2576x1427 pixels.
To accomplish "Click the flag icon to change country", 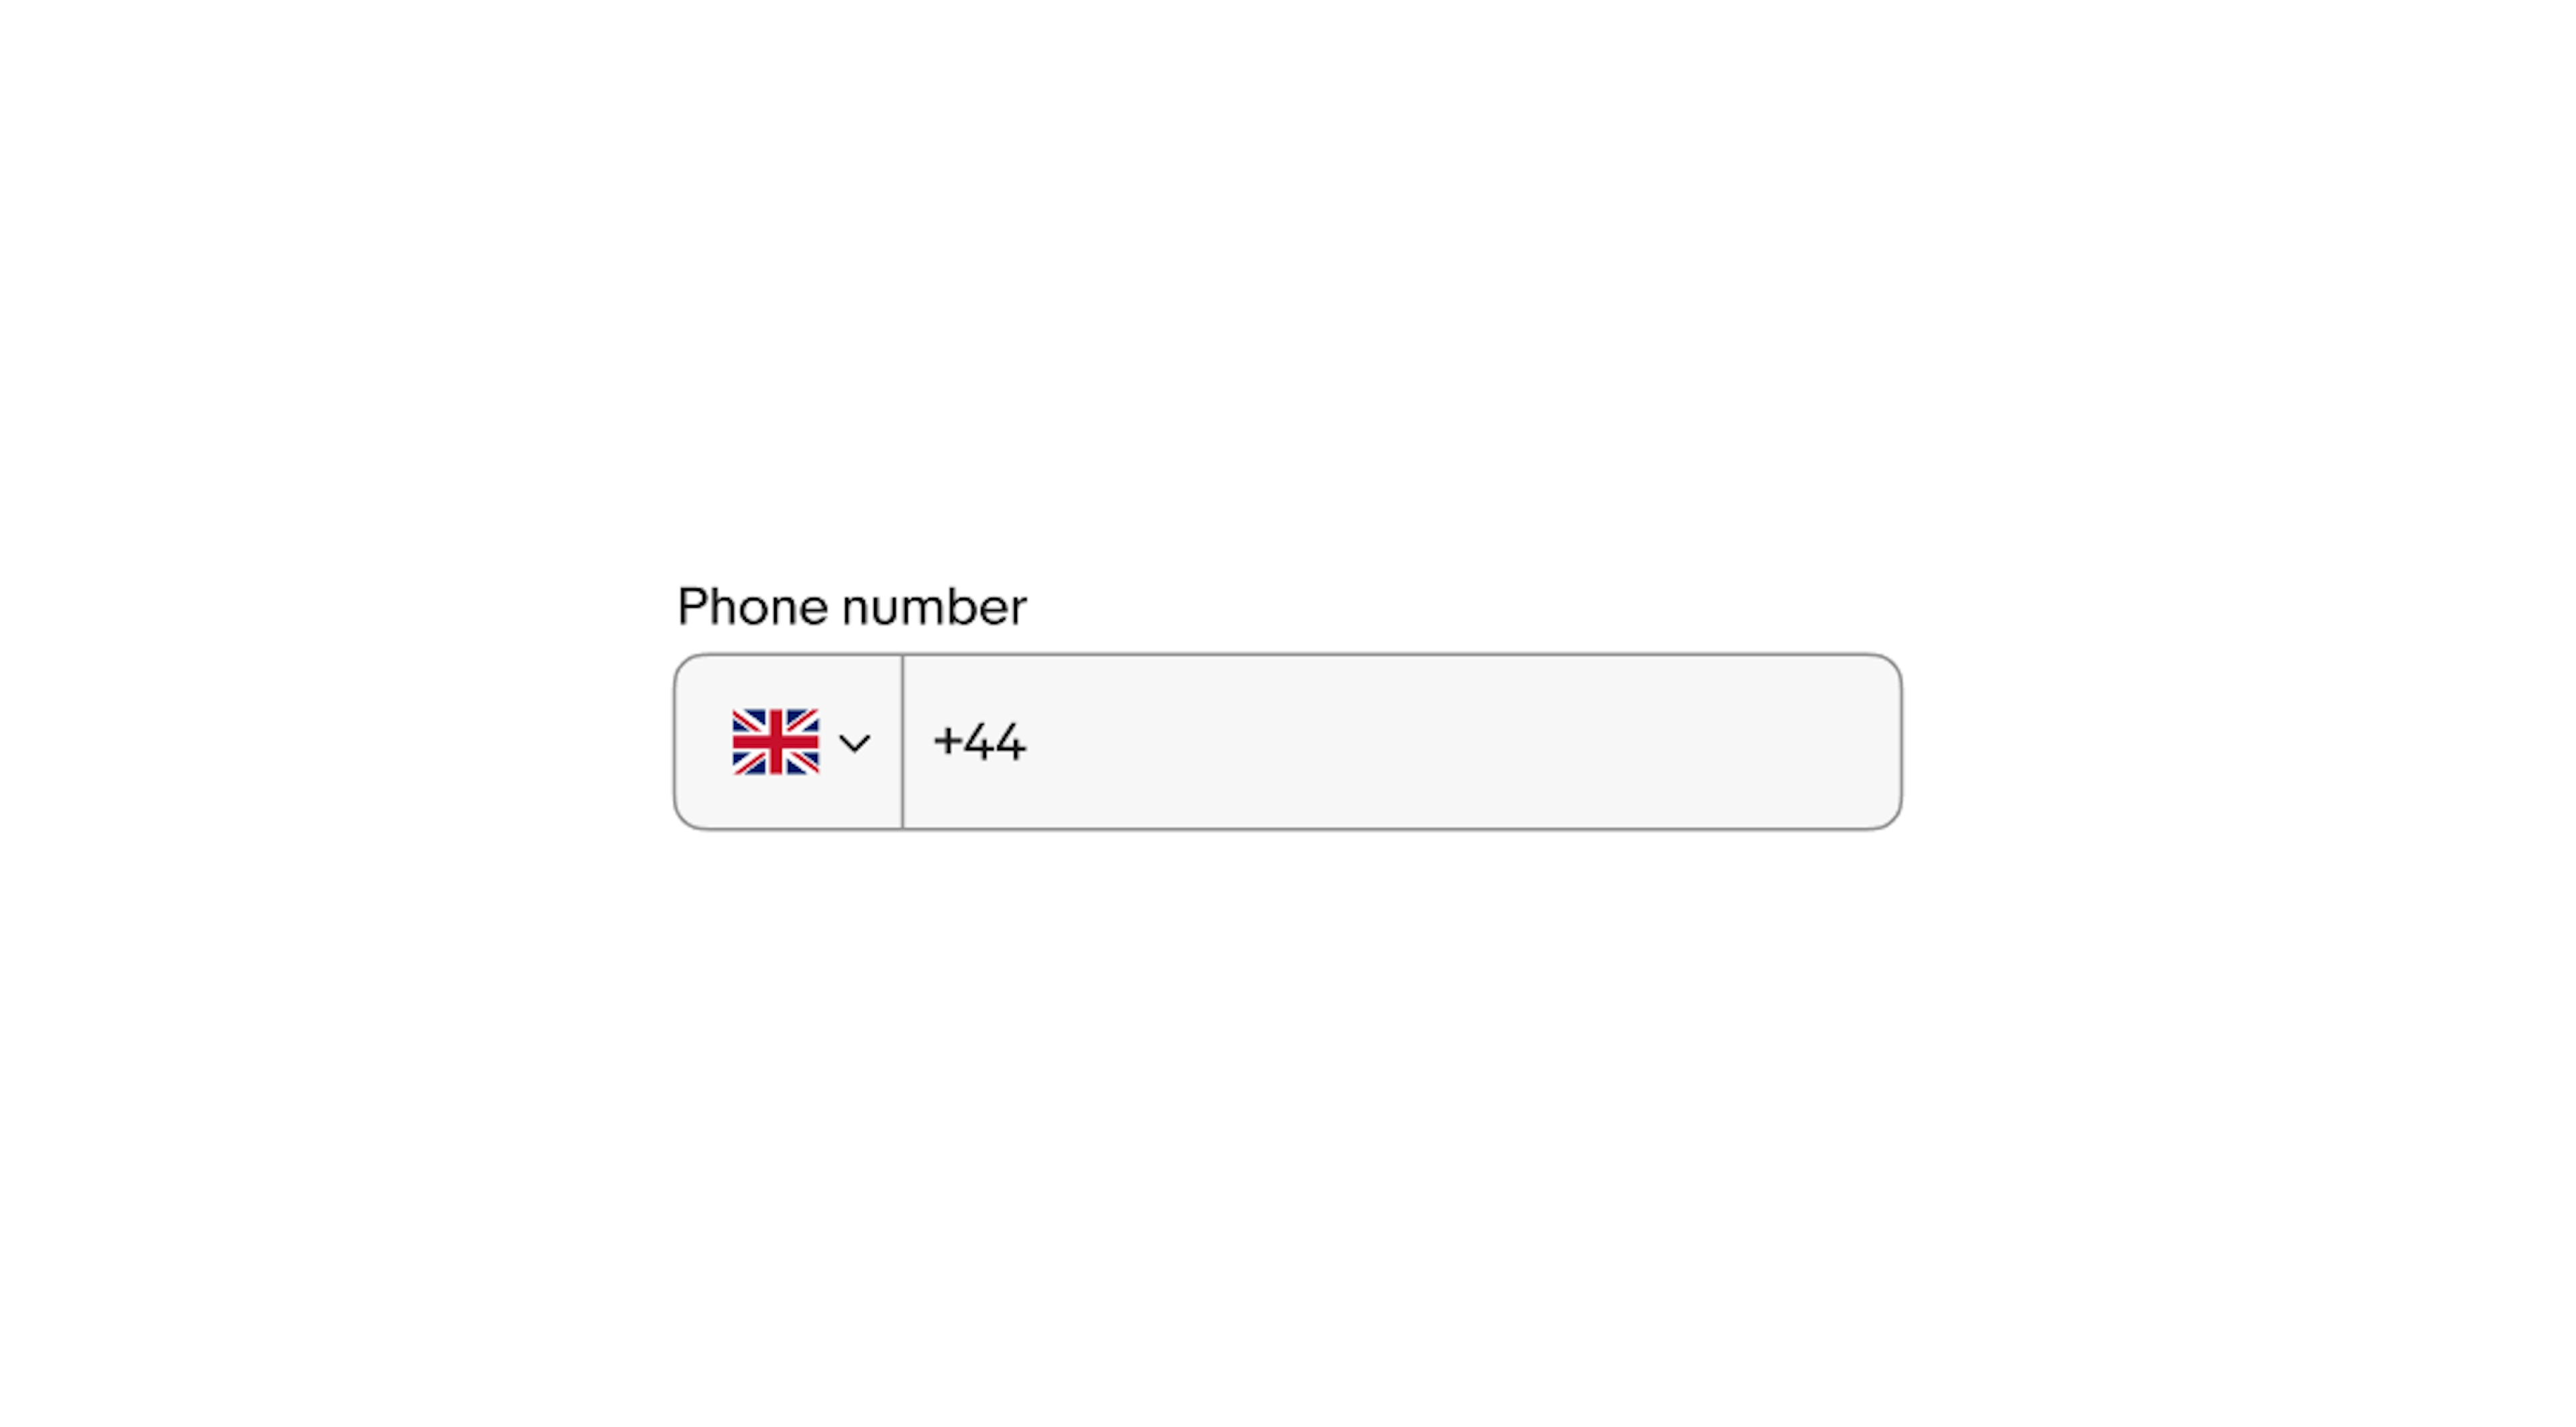I will pyautogui.click(x=775, y=740).
